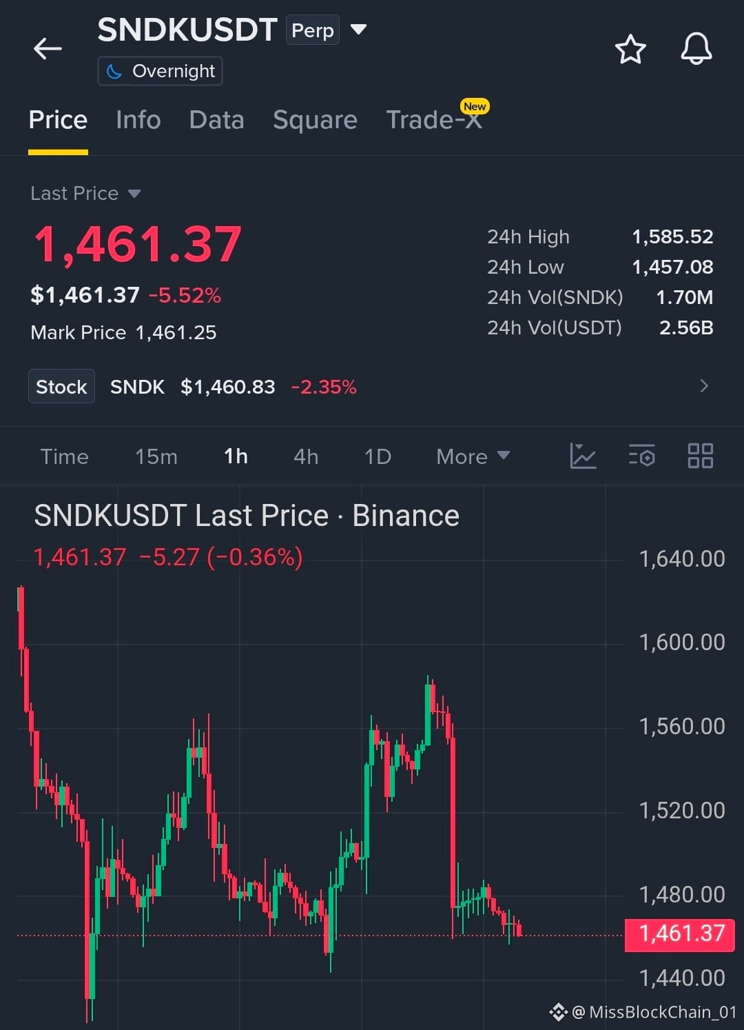Tap the Stock tag button
Image resolution: width=744 pixels, height=1030 pixels.
coord(61,386)
